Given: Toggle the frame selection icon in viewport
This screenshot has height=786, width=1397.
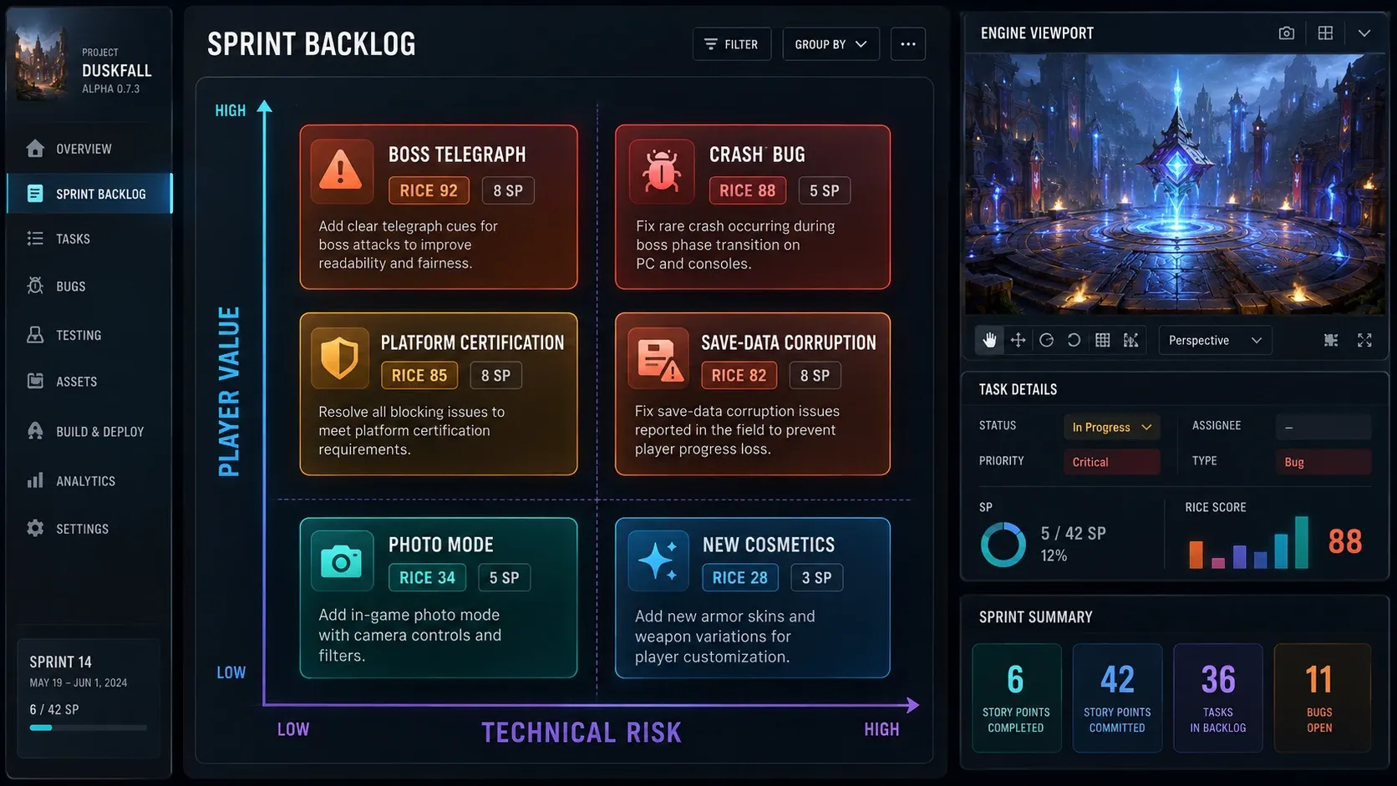Looking at the screenshot, I should click(1331, 340).
